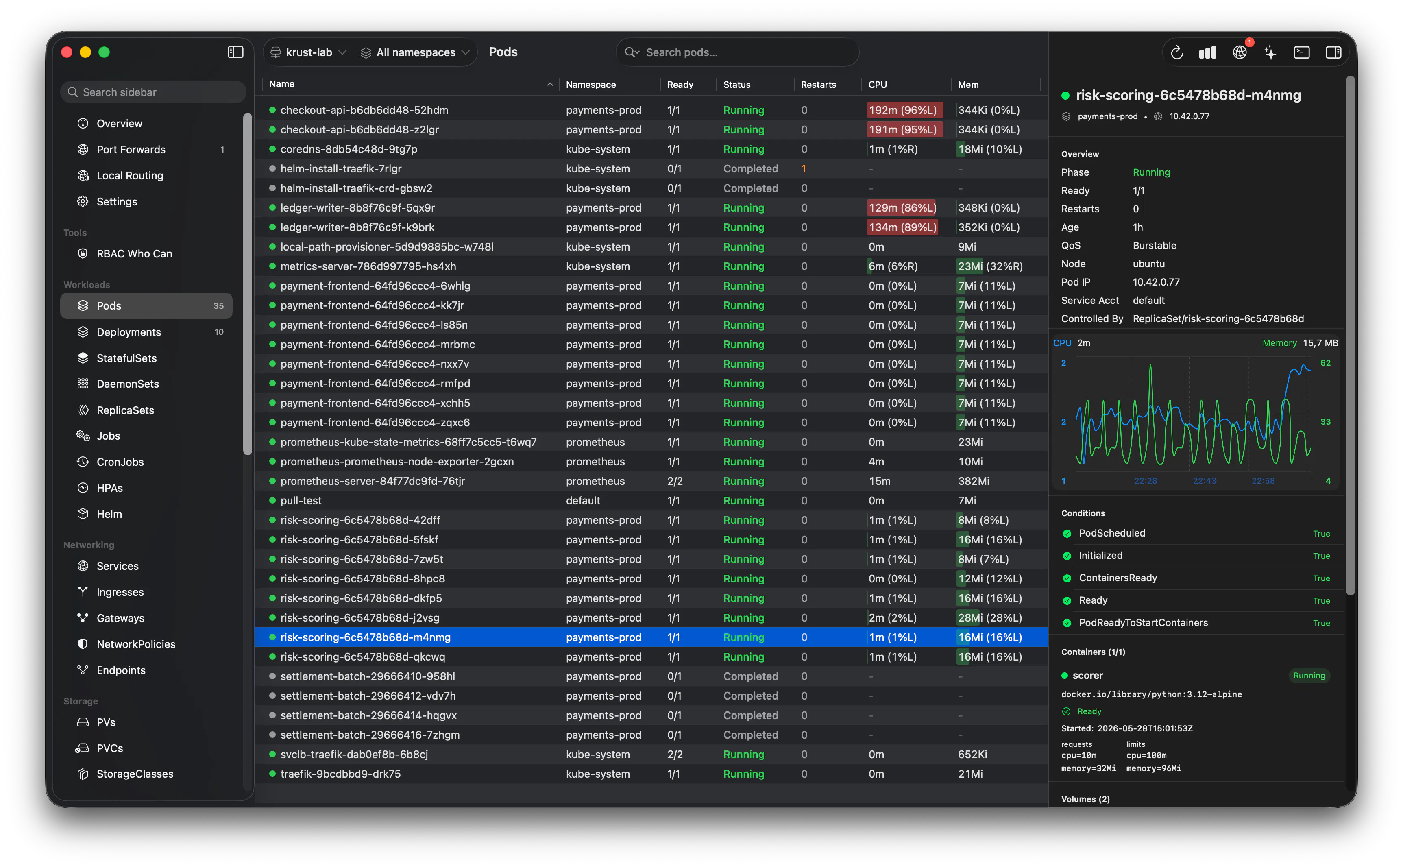The width and height of the screenshot is (1403, 868).
Task: Open HPAs in the sidebar
Action: tap(146, 488)
